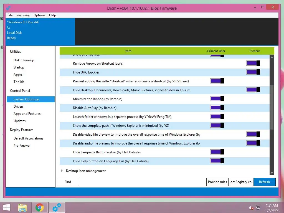Select the Windows 8.1 Pro x64 image tile
This screenshot has width=284, height=213.
tap(40, 32)
